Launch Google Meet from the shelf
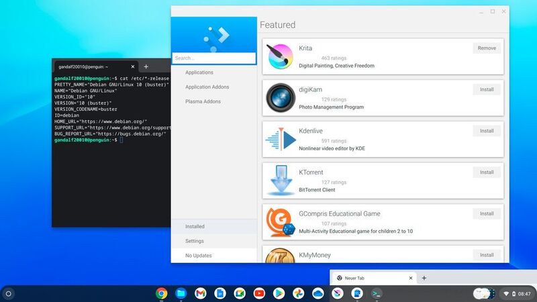The image size is (537, 302). coord(240,293)
